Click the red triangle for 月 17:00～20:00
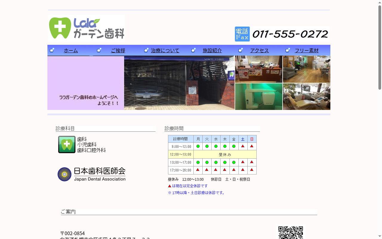 click(x=198, y=170)
